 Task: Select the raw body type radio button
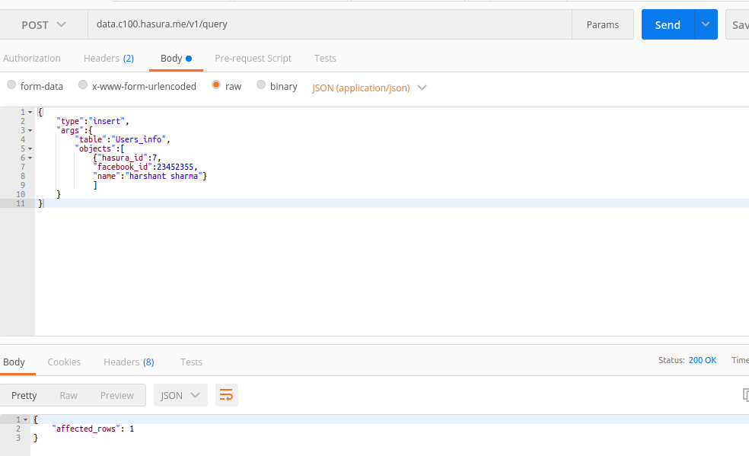point(215,85)
